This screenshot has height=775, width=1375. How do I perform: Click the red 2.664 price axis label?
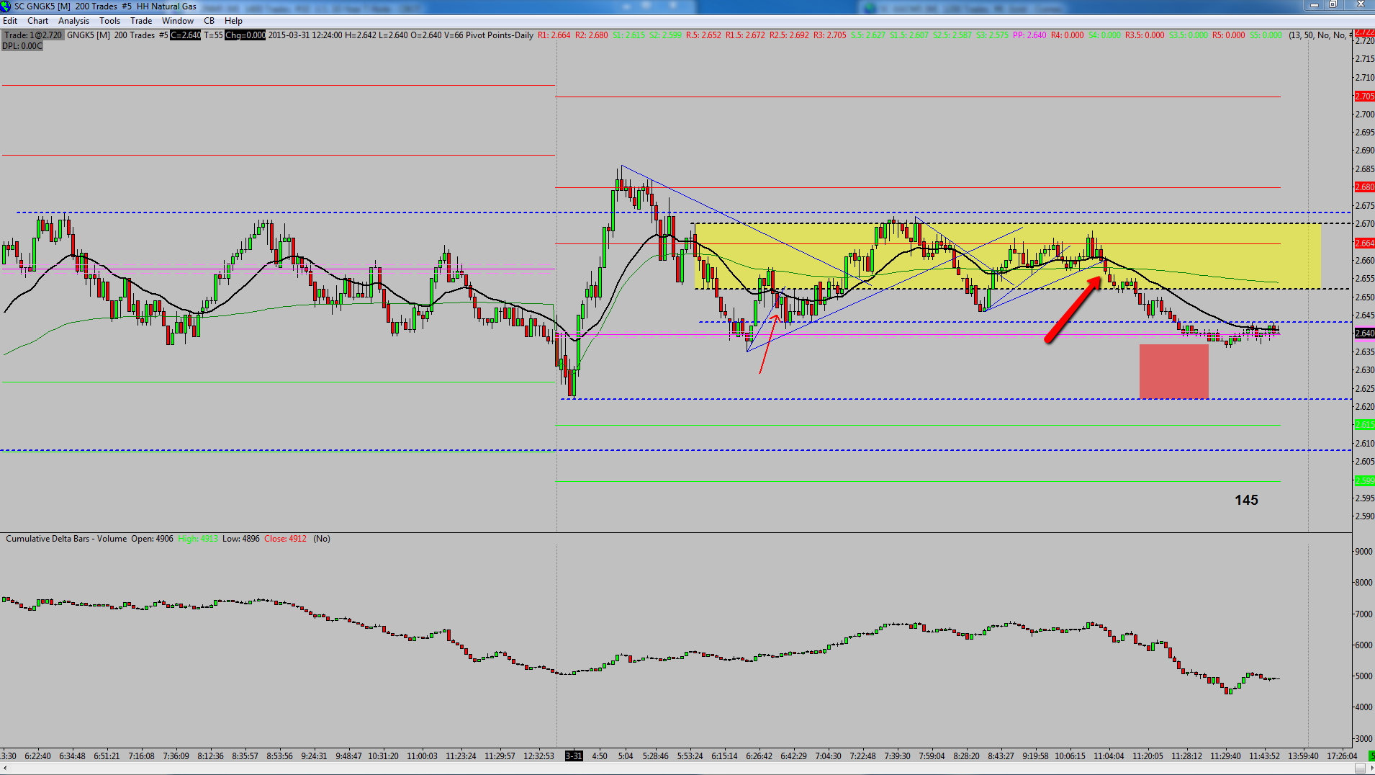[x=1364, y=243]
